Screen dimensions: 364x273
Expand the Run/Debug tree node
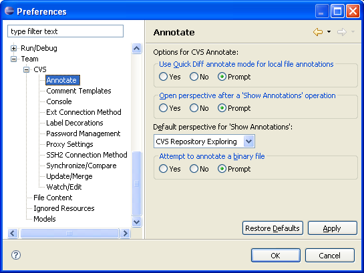[x=14, y=48]
